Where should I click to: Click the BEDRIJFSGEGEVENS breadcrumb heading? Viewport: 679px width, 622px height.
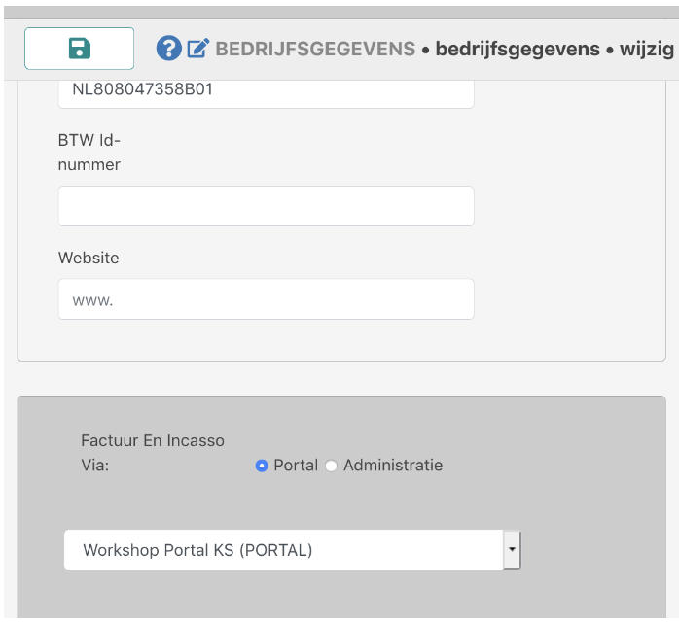[x=315, y=49]
